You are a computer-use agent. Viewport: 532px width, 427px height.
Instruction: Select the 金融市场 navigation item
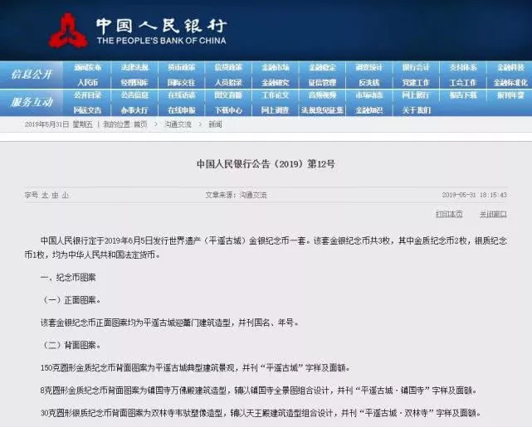pyautogui.click(x=276, y=67)
